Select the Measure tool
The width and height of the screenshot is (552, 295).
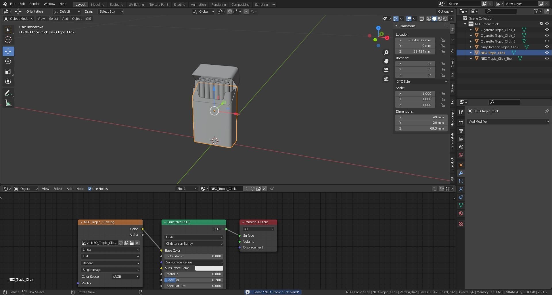tap(8, 103)
